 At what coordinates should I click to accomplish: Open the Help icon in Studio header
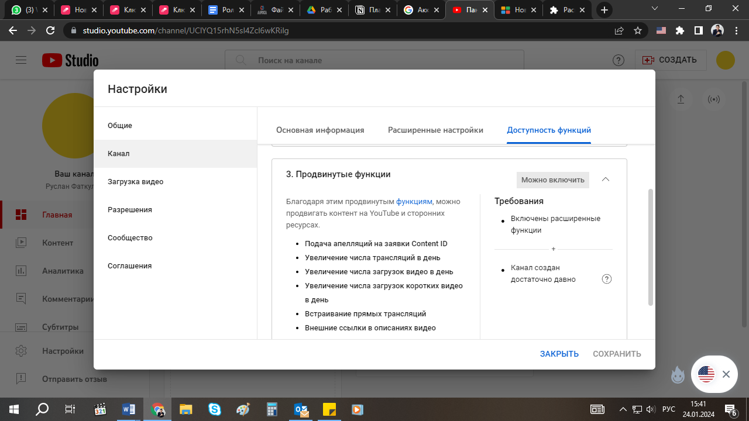tap(618, 60)
